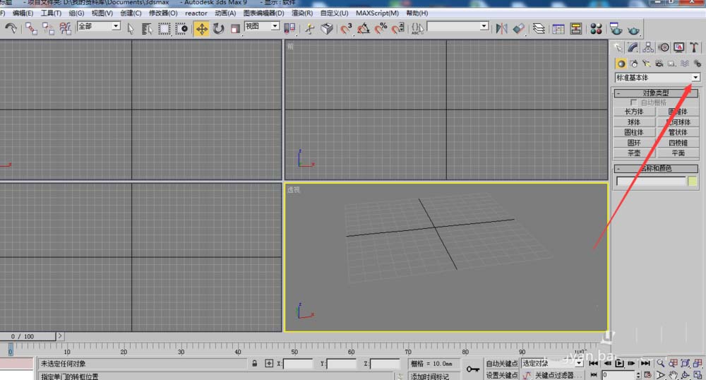Image resolution: width=706 pixels, height=380 pixels.
Task: Click the 茶壶 teapot button
Action: click(634, 153)
